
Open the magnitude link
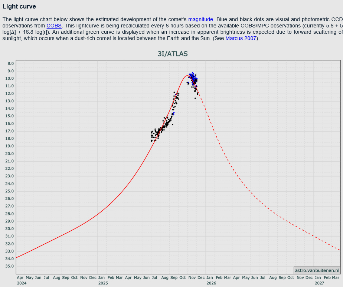200,19
